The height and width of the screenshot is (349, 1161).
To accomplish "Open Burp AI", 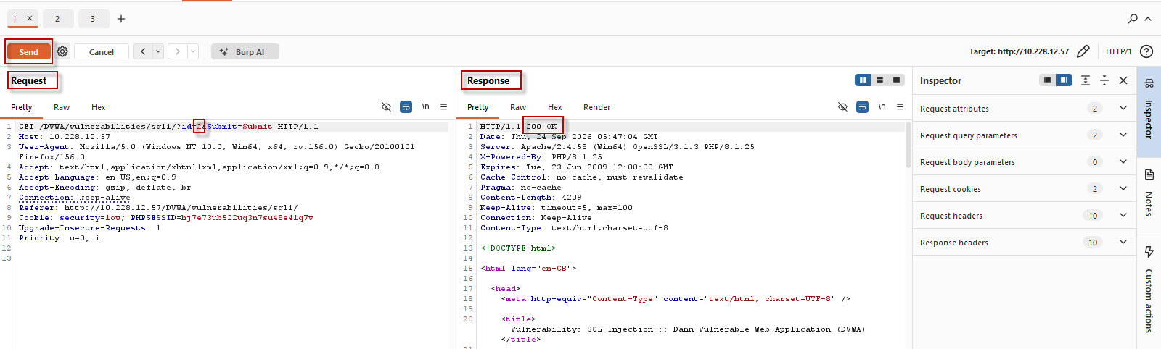I will (x=245, y=51).
